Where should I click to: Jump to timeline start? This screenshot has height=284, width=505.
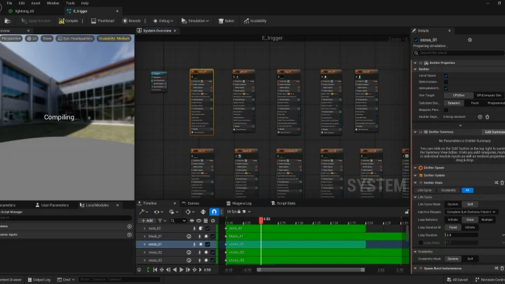(x=155, y=270)
